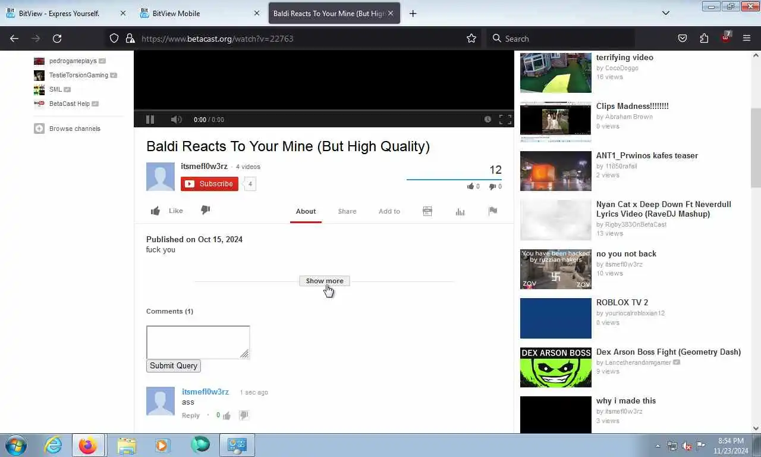This screenshot has width=761, height=457.
Task: Click the page vertical scrollbar down arrow
Action: click(x=756, y=428)
